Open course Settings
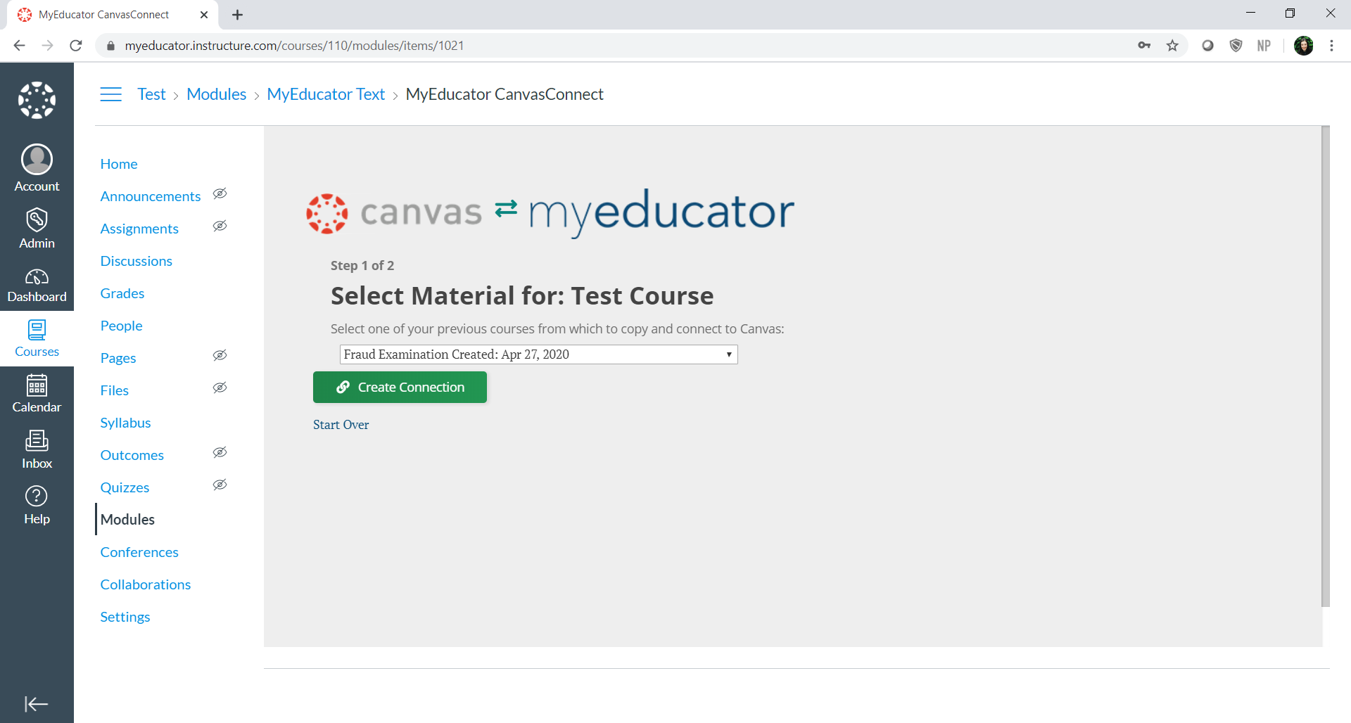This screenshot has height=723, width=1351. click(x=125, y=617)
